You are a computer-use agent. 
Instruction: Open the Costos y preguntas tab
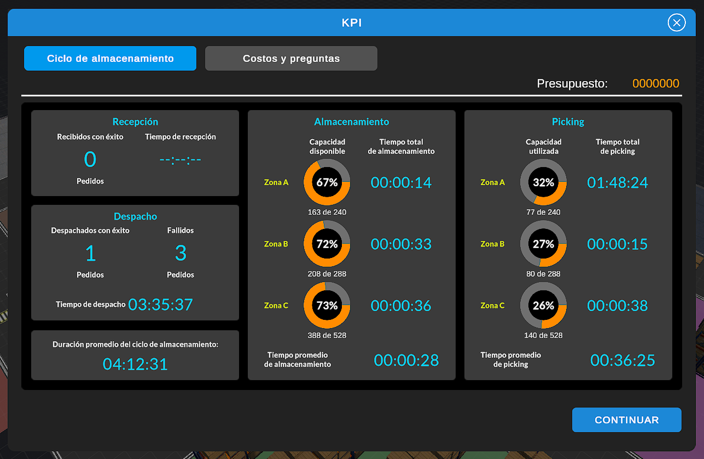point(291,59)
